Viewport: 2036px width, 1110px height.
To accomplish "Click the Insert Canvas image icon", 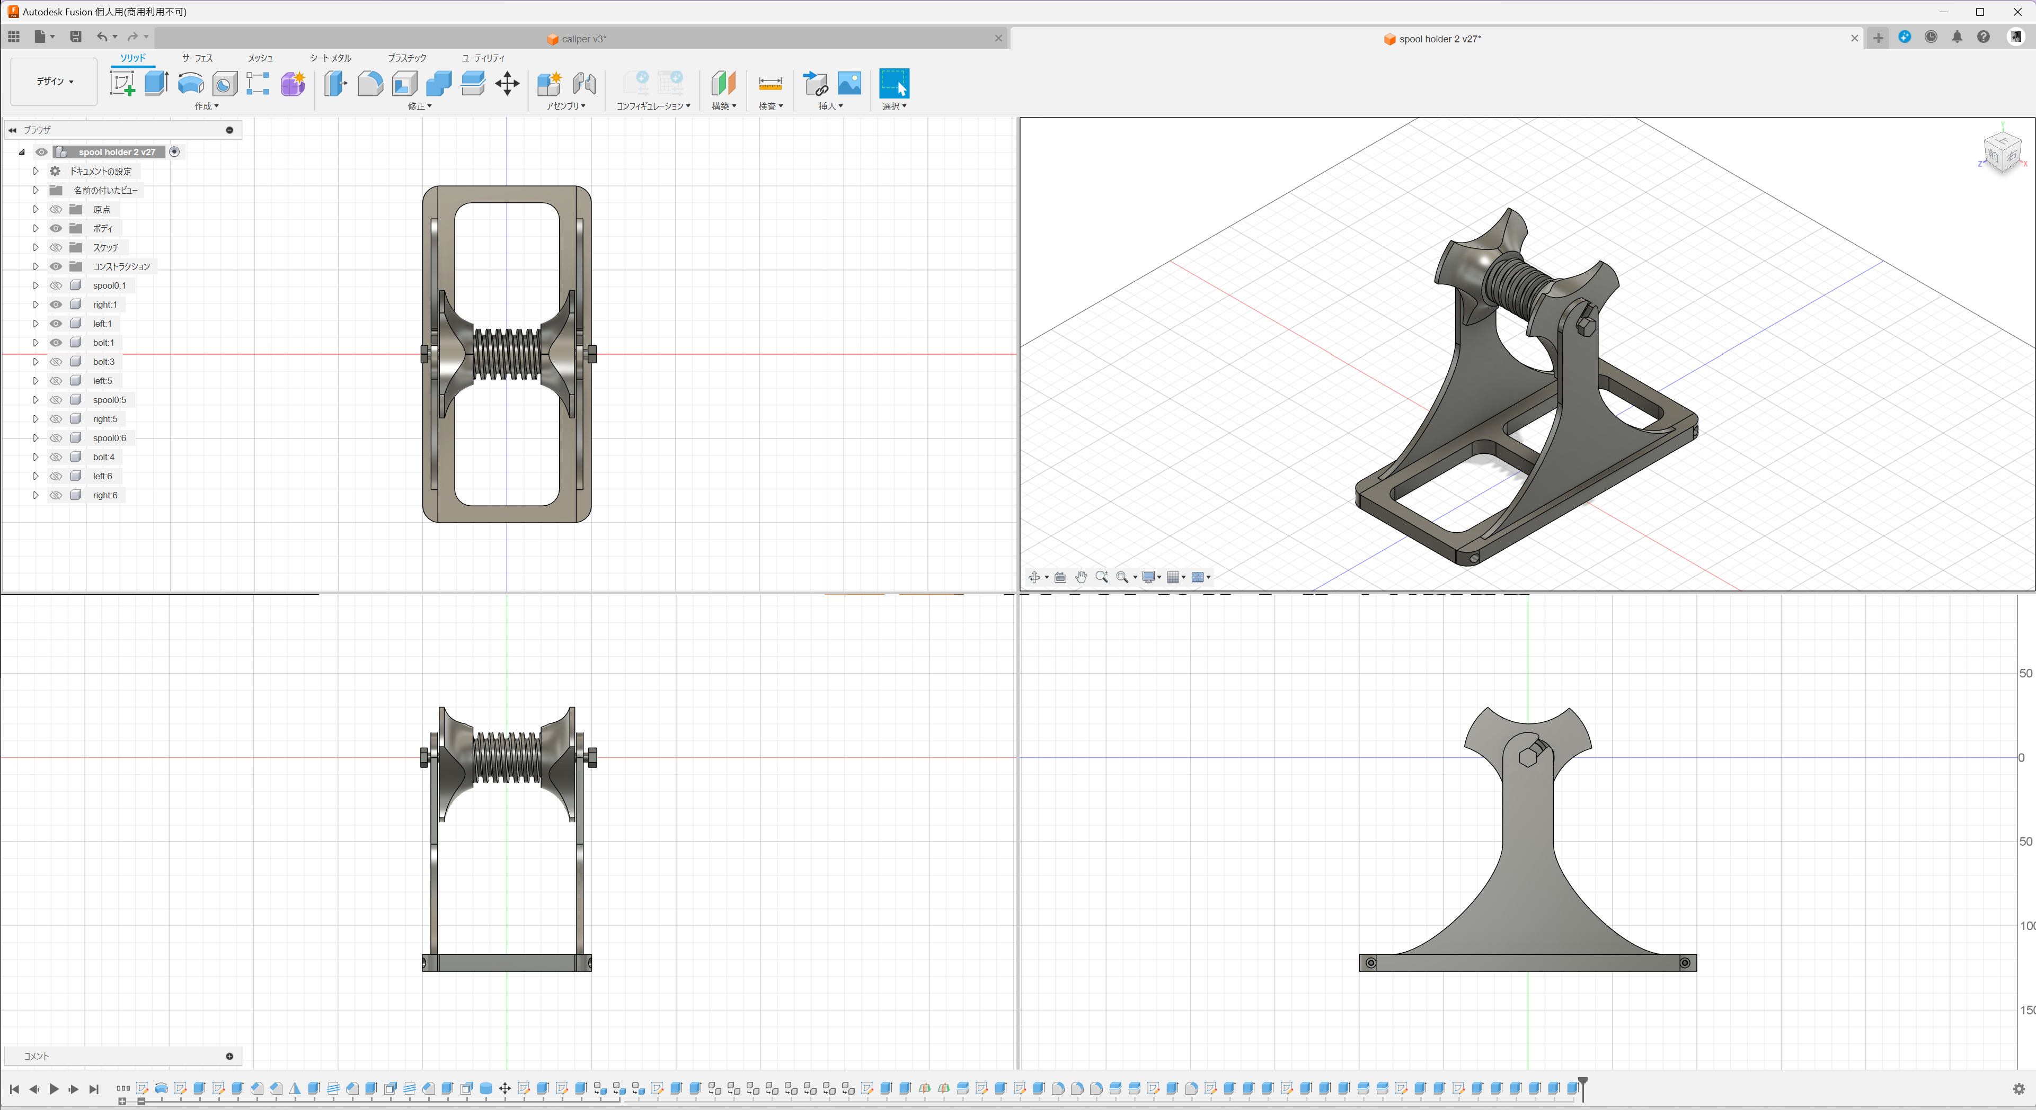I will coord(849,83).
